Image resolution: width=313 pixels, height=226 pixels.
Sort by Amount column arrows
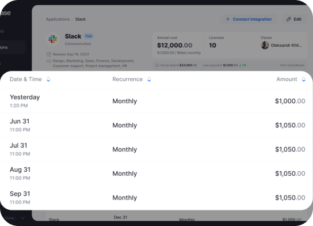(x=304, y=80)
